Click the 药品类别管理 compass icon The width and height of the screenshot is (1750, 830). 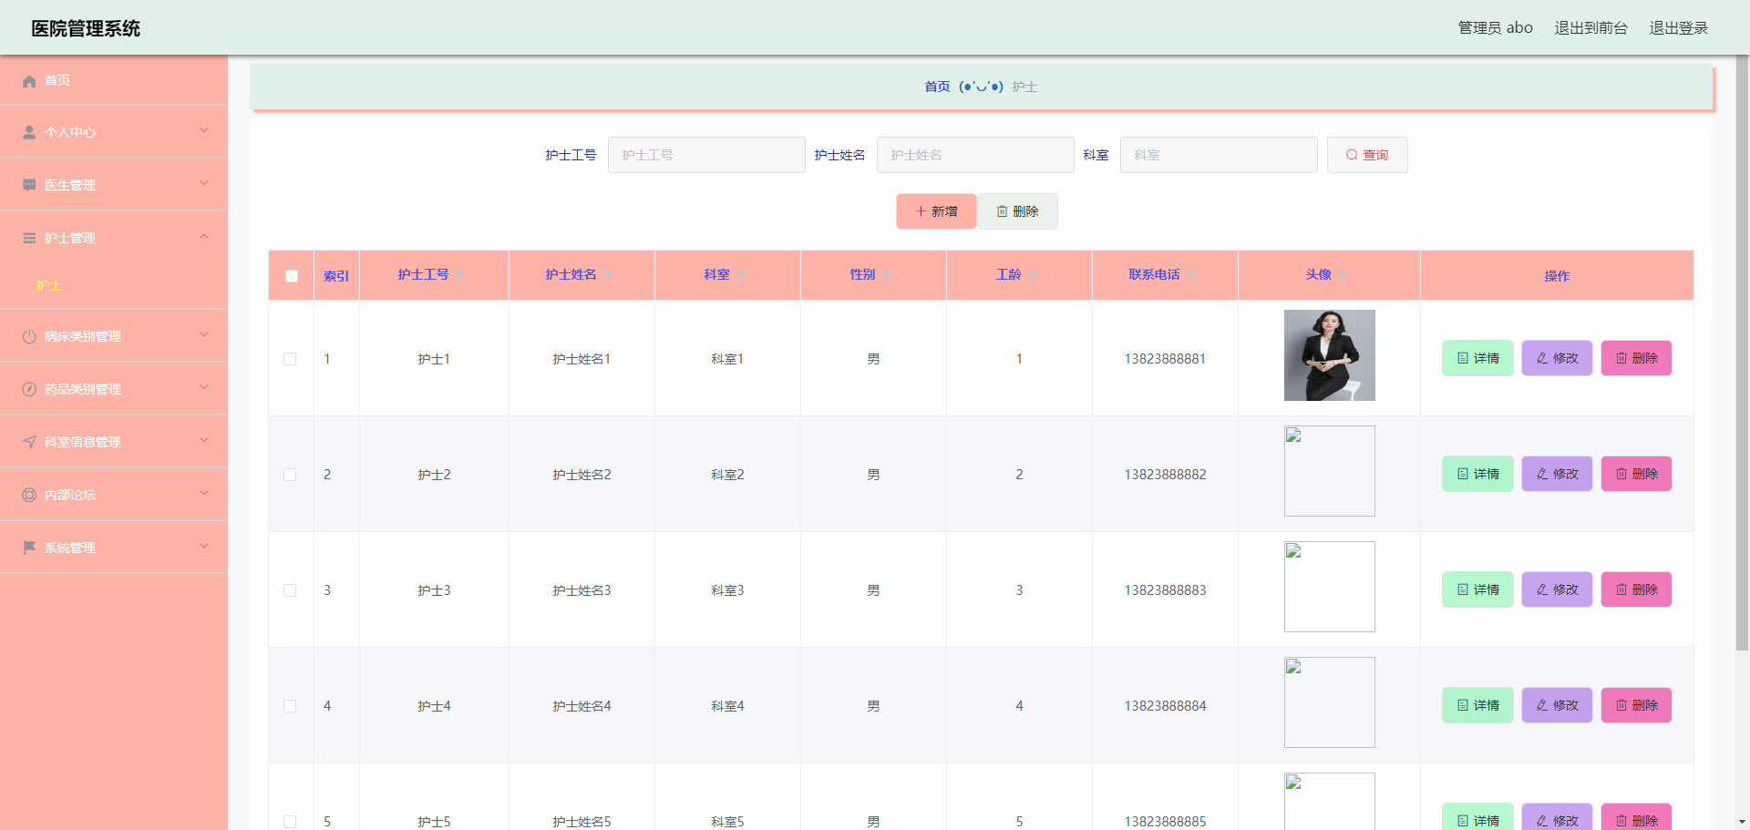pyautogui.click(x=29, y=390)
